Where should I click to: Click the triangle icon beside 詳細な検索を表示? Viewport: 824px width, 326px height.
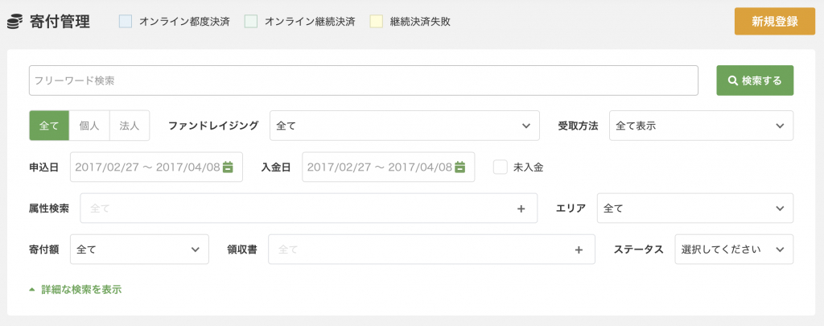pyautogui.click(x=32, y=290)
